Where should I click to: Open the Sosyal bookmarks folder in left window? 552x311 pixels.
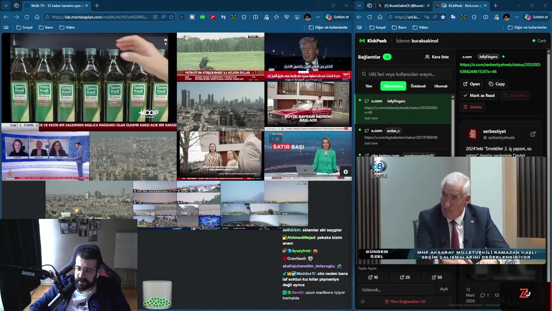click(24, 27)
